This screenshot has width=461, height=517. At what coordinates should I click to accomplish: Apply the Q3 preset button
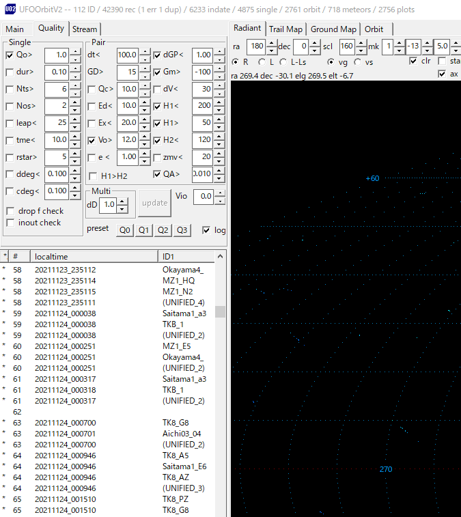coord(182,230)
